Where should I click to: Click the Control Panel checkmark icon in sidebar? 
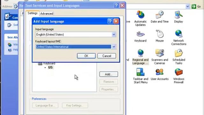click(x=8, y=16)
